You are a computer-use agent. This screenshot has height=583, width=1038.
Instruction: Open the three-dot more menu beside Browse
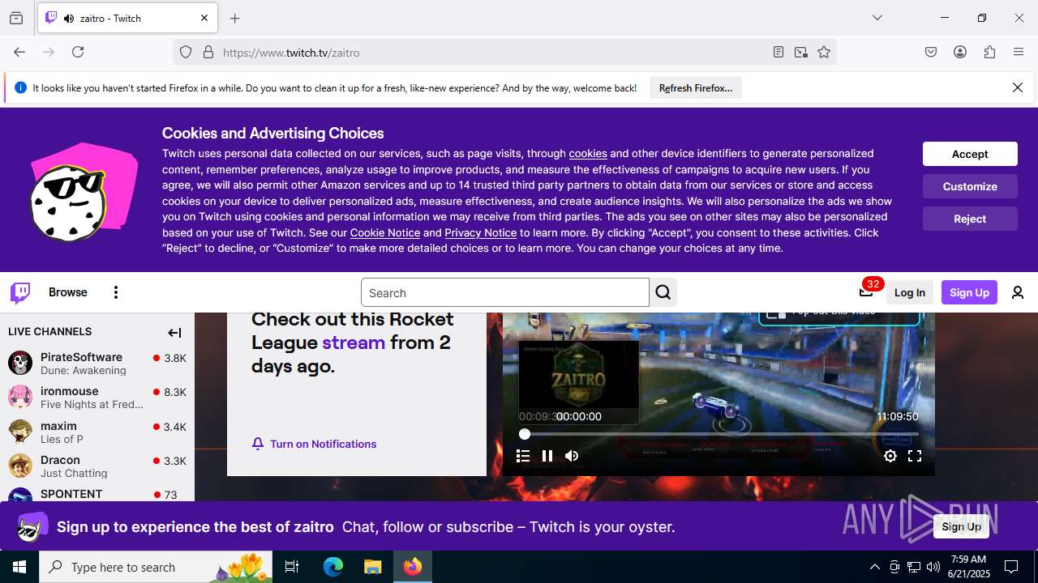(116, 292)
